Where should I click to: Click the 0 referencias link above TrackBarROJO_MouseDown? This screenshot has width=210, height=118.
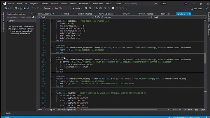(60, 45)
